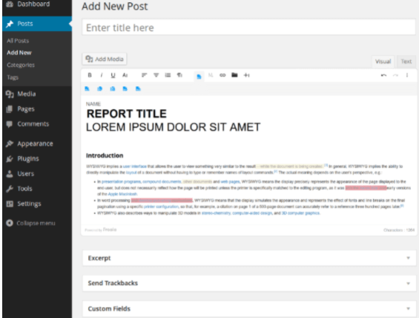Click the character count in editor footer
419x318 pixels.
coord(399,230)
